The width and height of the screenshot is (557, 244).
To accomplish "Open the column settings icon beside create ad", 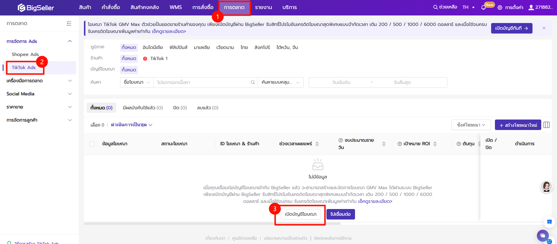I will pyautogui.click(x=547, y=125).
